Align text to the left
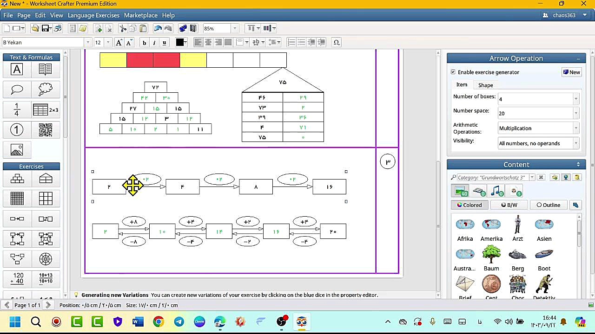The image size is (595, 334). coord(198,42)
